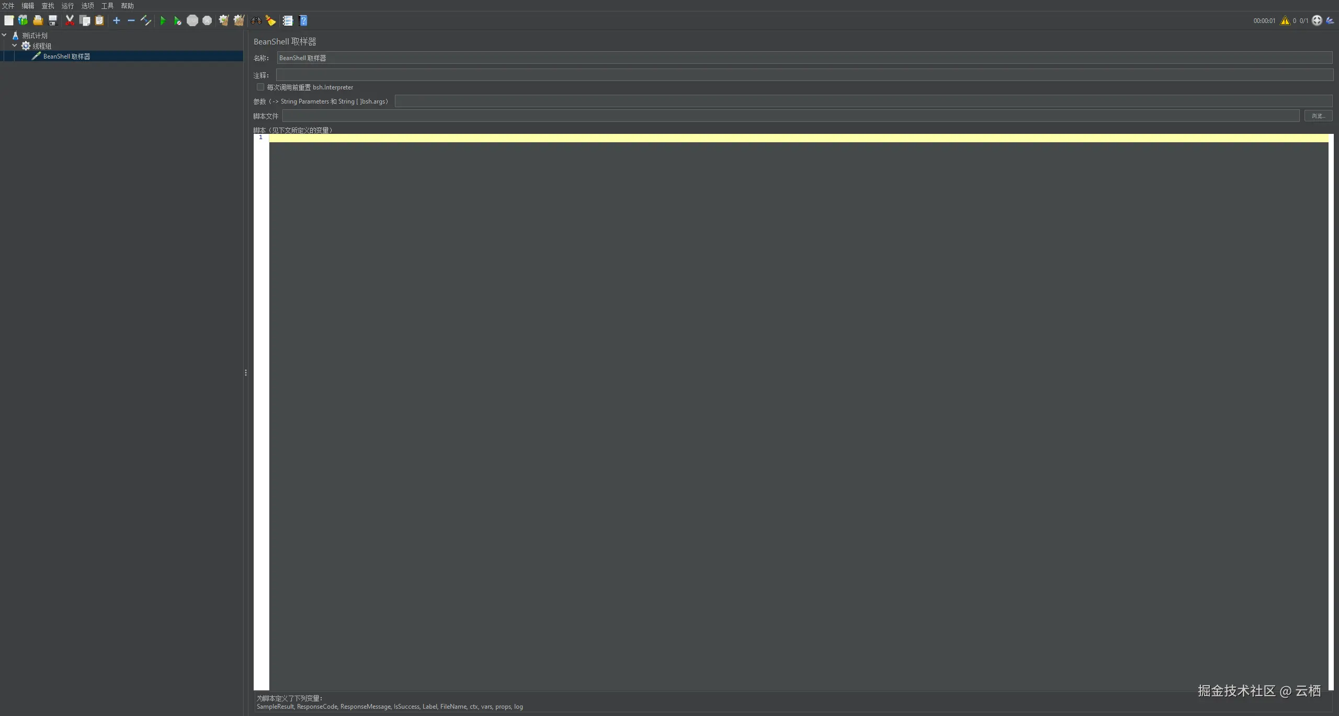Image resolution: width=1339 pixels, height=716 pixels.
Task: Click the 浏览 browse button
Action: click(1318, 116)
